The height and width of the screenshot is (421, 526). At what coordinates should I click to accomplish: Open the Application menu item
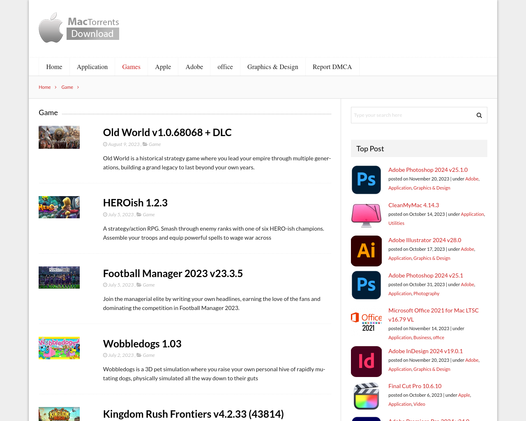point(92,67)
